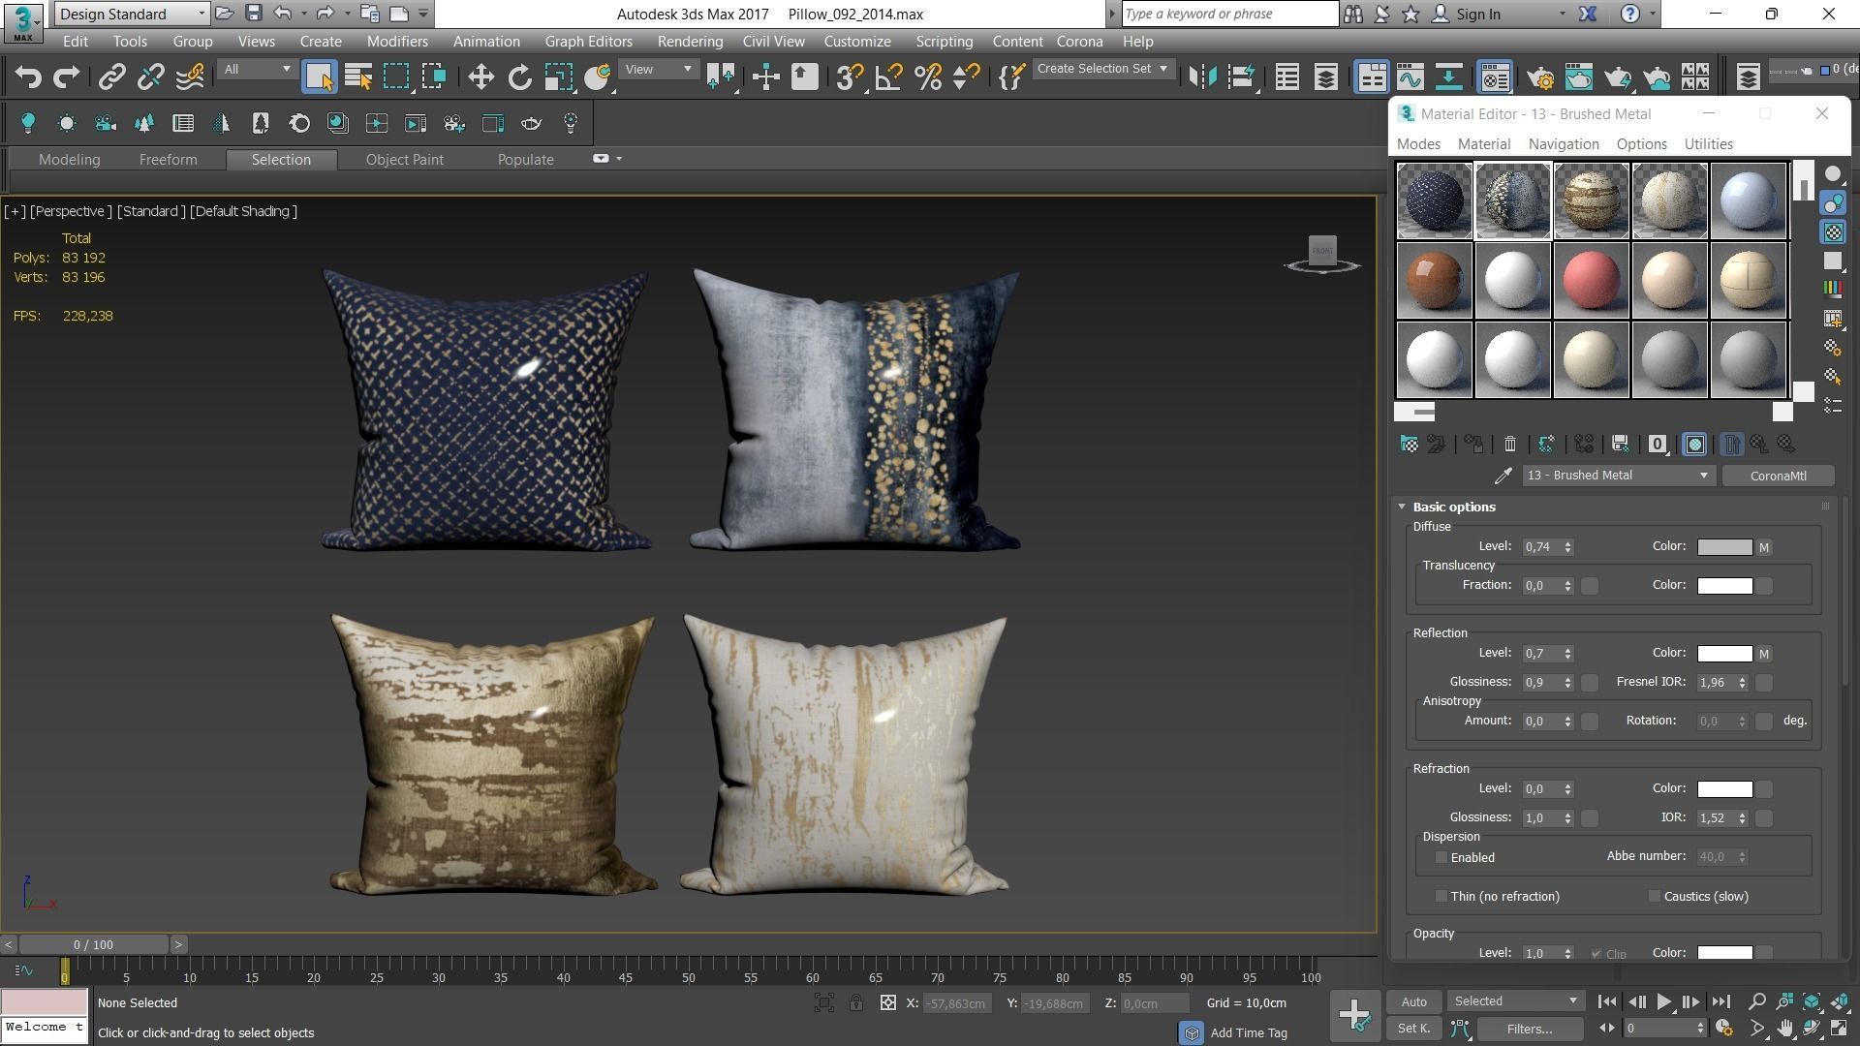Open the Reflection color swatch

coord(1724,655)
